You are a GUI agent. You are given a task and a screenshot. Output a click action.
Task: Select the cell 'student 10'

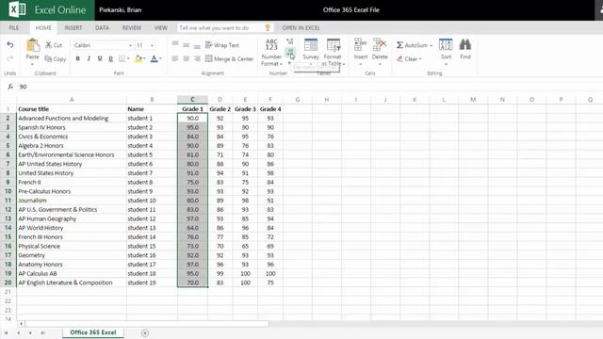coord(152,201)
